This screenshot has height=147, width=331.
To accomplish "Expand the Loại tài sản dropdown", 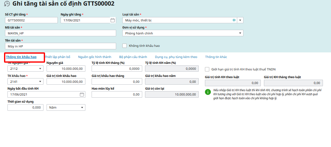I will click(240, 20).
